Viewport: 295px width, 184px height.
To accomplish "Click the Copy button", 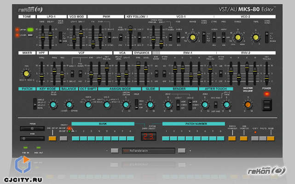I will click(255, 138).
